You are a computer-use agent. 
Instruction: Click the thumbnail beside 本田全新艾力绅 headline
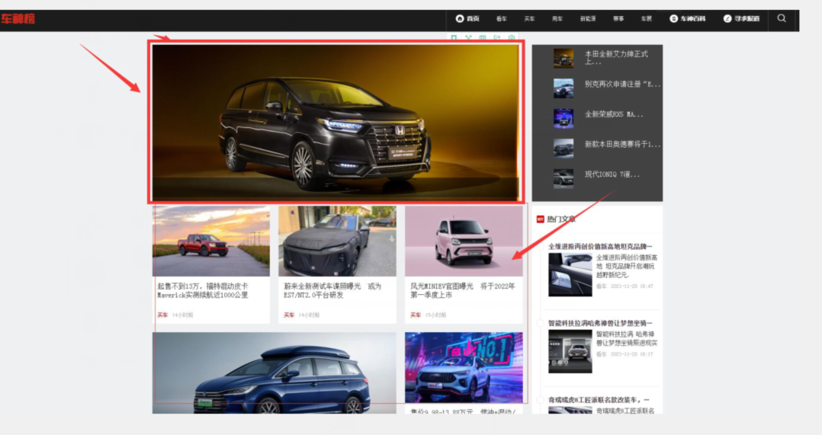point(564,58)
